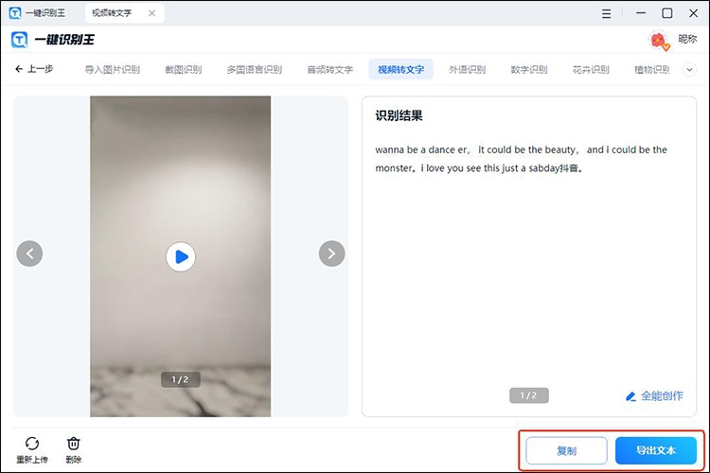This screenshot has width=710, height=473.
Task: Select 多国语言识别 mode
Action: point(255,70)
